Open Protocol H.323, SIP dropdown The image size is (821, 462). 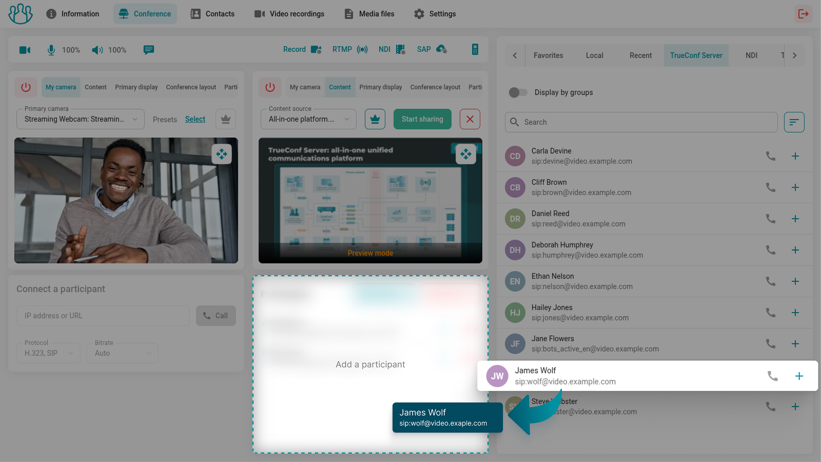pos(48,353)
